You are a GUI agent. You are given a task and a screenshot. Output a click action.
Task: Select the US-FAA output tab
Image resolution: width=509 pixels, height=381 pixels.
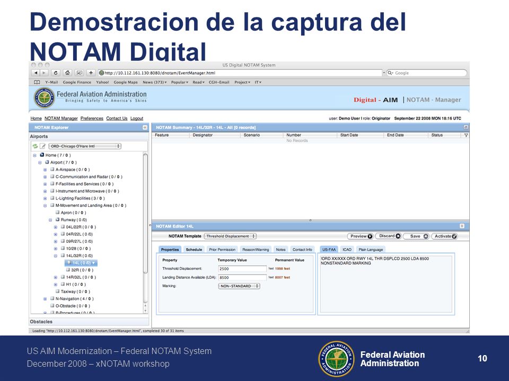(x=329, y=249)
